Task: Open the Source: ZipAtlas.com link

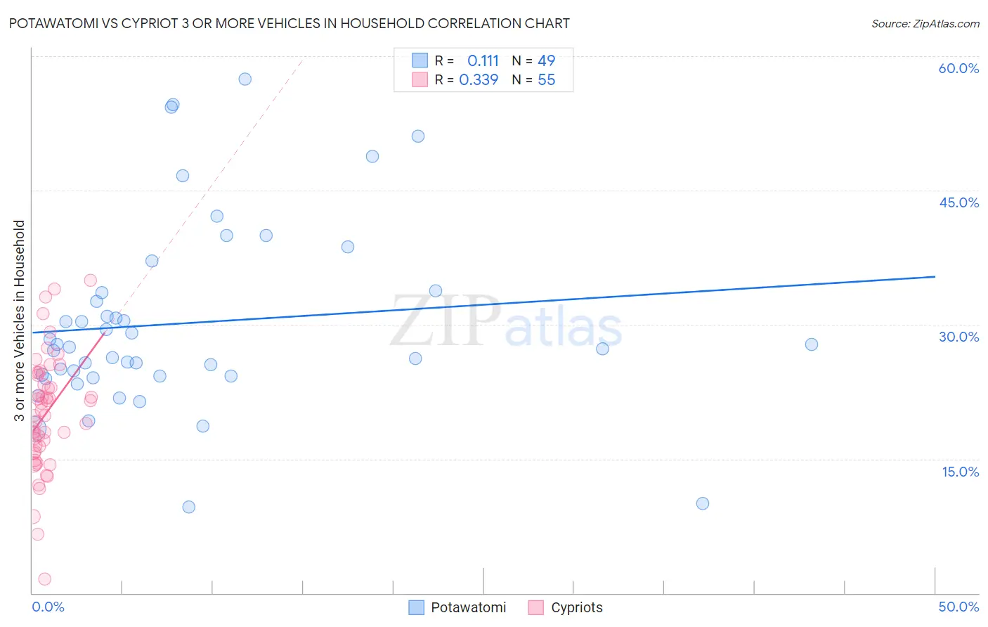Action: [925, 24]
